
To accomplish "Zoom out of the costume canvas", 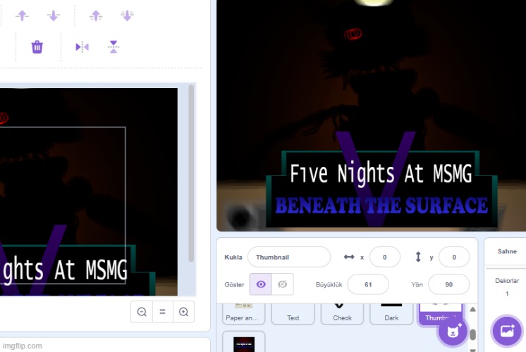I will pos(142,312).
